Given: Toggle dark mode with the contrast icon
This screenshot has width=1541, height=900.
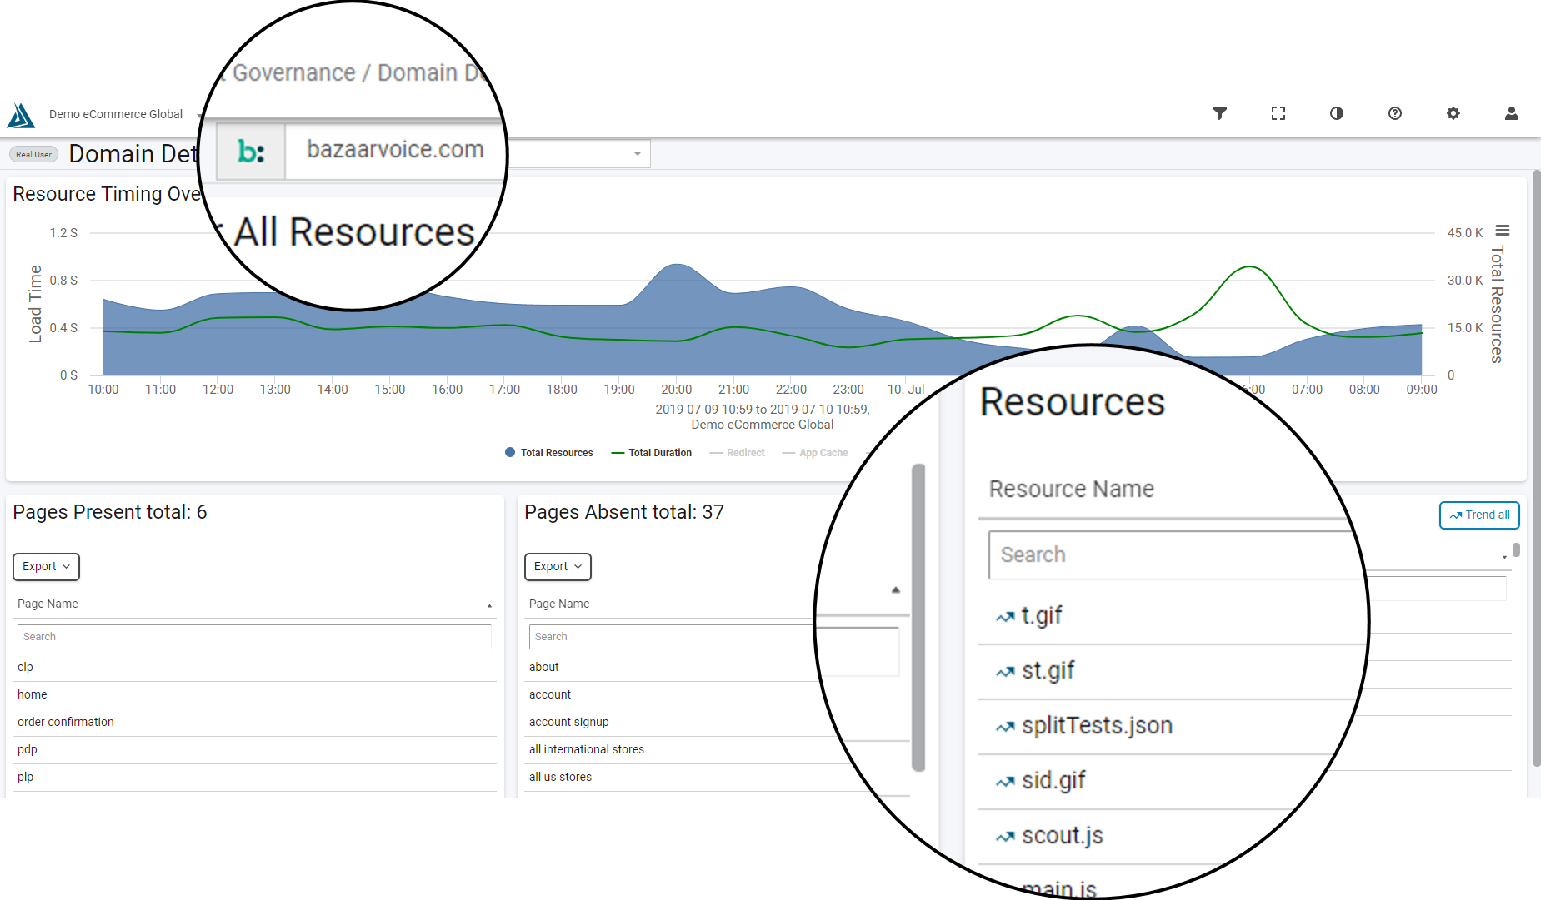Looking at the screenshot, I should point(1337,113).
